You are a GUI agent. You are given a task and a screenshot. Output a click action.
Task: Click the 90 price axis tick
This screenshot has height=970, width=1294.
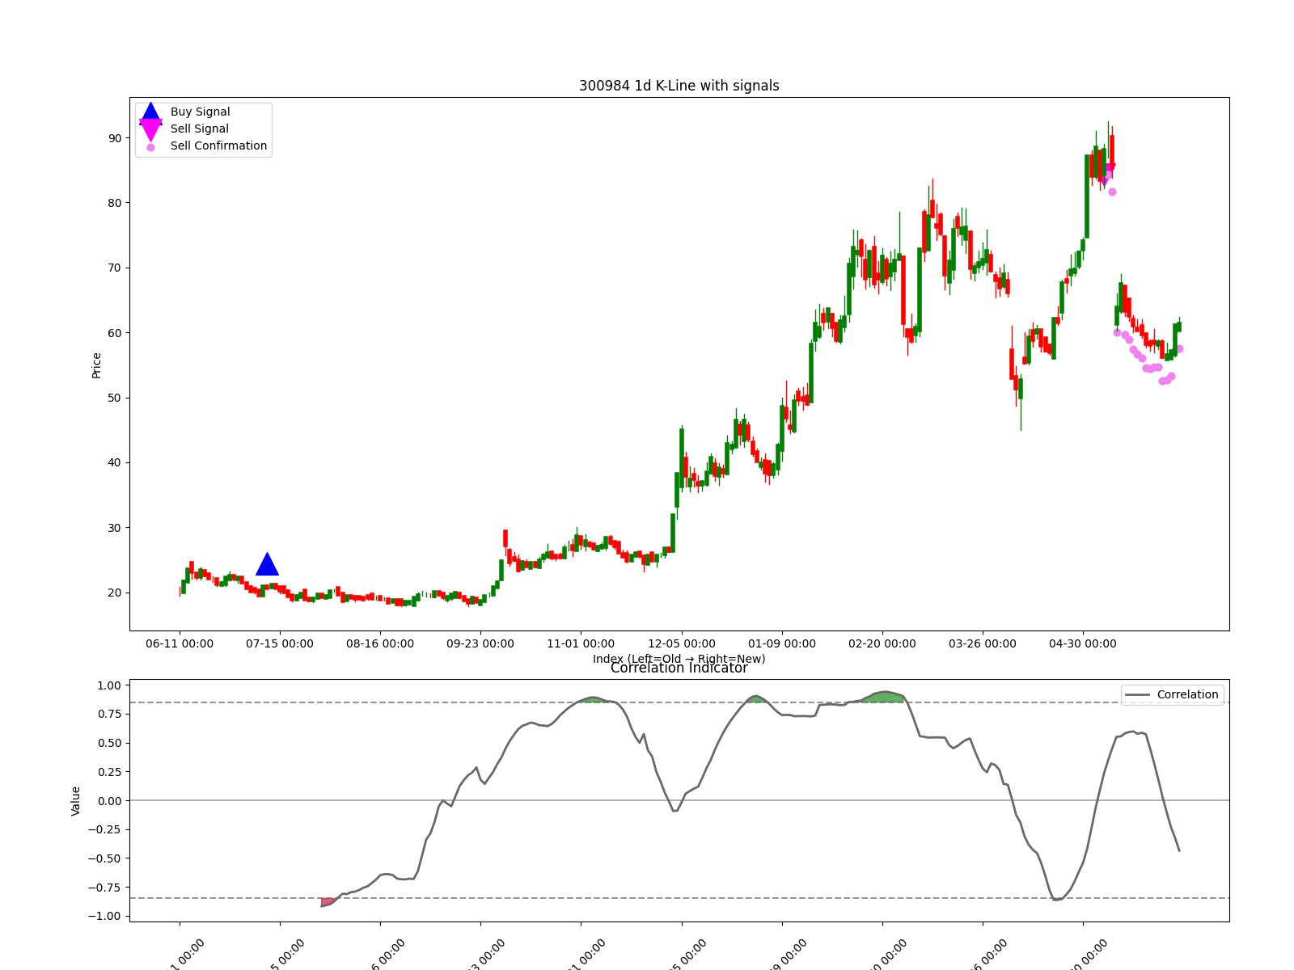[114, 138]
